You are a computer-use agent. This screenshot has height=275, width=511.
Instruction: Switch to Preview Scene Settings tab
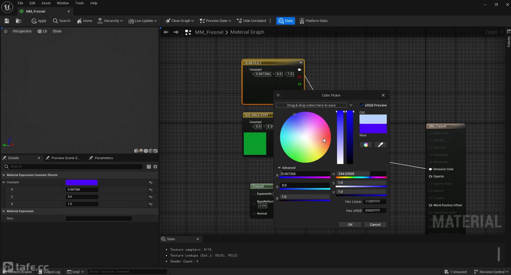coord(63,158)
